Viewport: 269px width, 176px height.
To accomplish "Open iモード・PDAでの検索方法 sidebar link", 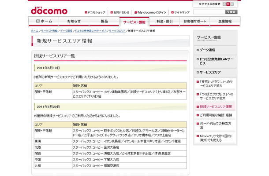I will pos(215,125).
